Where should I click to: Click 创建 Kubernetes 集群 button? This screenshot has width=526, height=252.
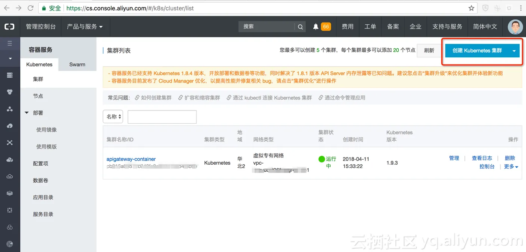tap(477, 51)
